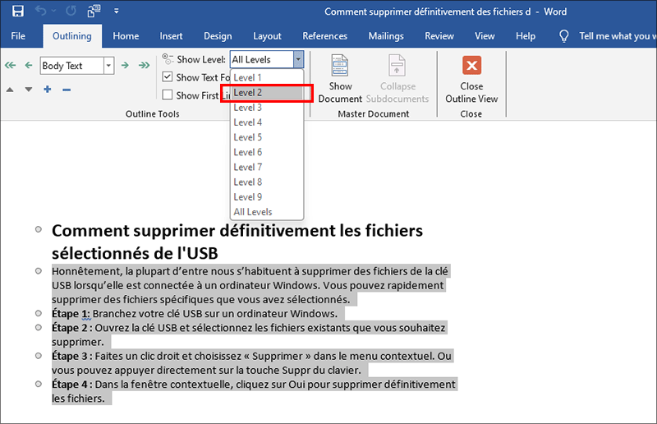Promote to Heading 1 double-left arrow
The width and height of the screenshot is (657, 424).
point(10,65)
